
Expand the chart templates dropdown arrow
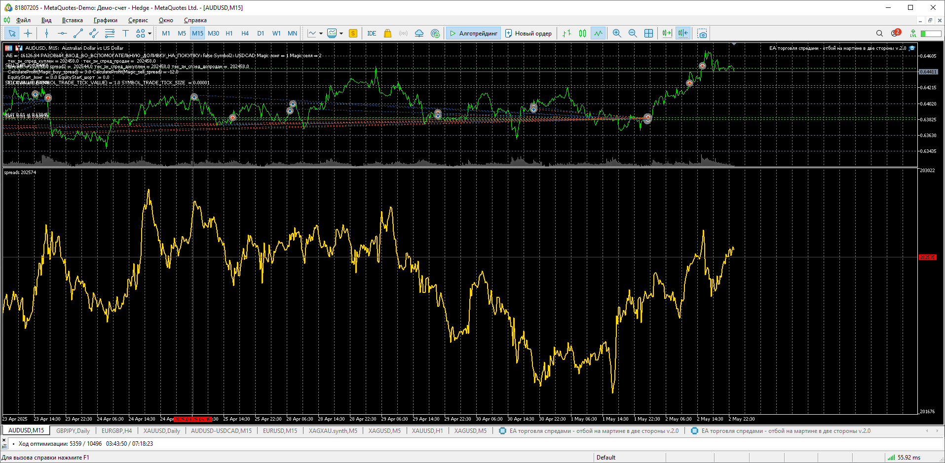pyautogui.click(x=341, y=34)
